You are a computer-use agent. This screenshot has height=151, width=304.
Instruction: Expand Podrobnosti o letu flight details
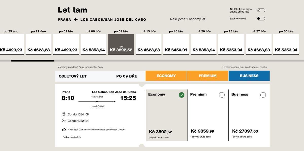pyautogui.click(x=72, y=137)
